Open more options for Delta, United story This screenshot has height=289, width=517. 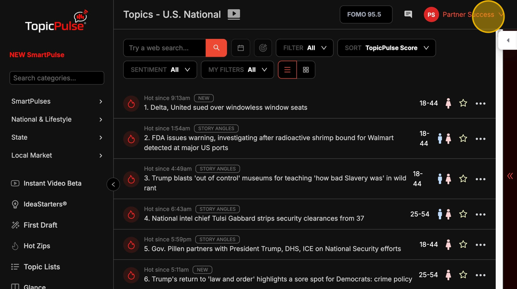coord(481,103)
